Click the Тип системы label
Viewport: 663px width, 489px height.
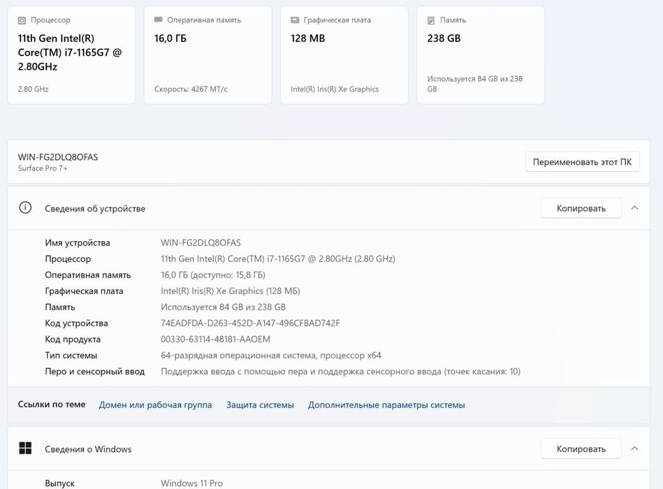click(x=71, y=356)
